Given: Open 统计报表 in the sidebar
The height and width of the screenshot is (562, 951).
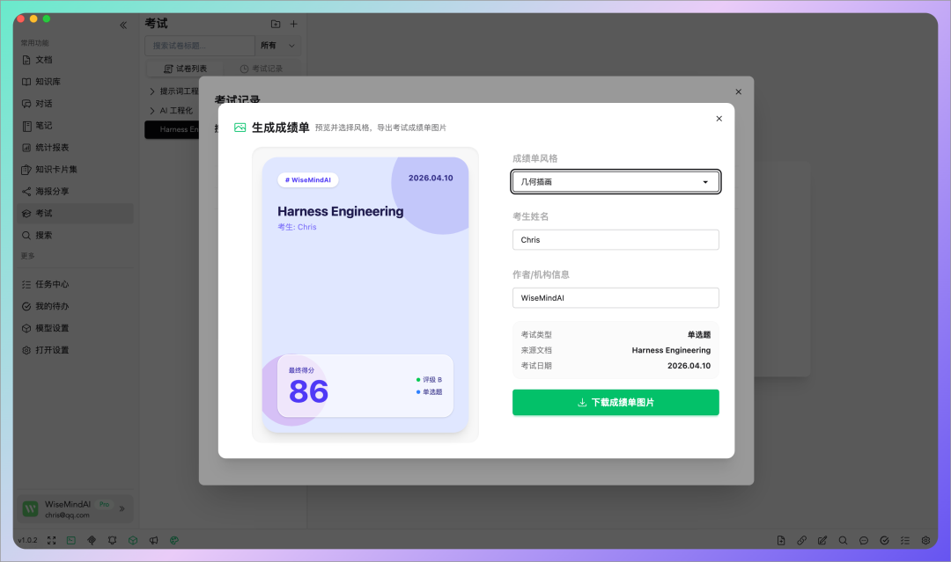Looking at the screenshot, I should [x=75, y=147].
